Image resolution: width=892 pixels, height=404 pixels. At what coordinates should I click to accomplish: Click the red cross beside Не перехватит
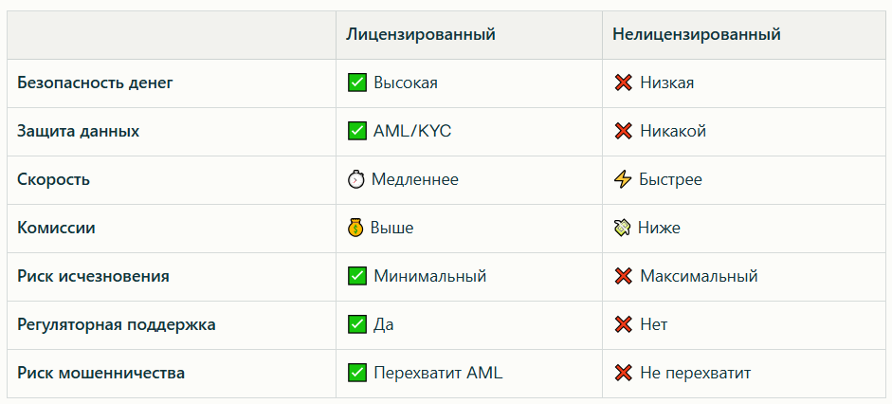pyautogui.click(x=623, y=373)
